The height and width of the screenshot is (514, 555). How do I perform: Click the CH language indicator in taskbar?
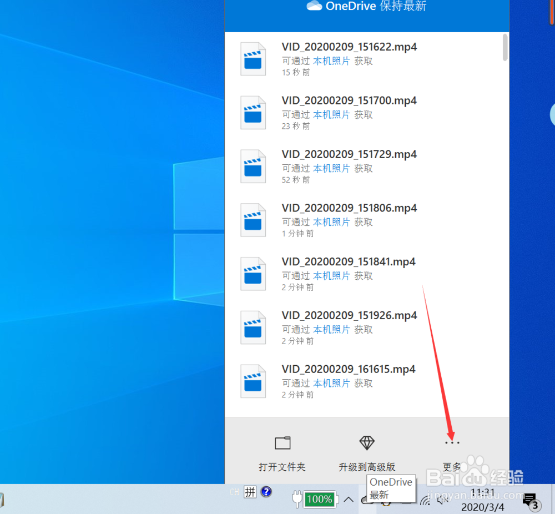pyautogui.click(x=234, y=492)
